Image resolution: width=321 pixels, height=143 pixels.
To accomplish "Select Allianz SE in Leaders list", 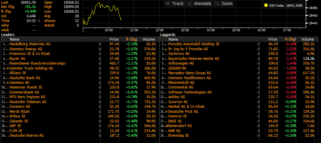I will click(x=18, y=73).
